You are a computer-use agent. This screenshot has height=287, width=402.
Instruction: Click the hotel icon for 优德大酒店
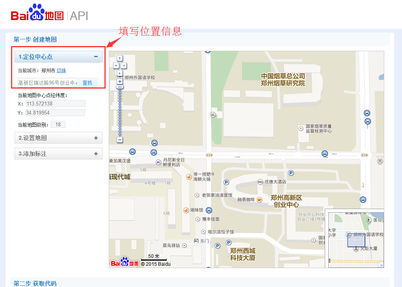point(260,182)
